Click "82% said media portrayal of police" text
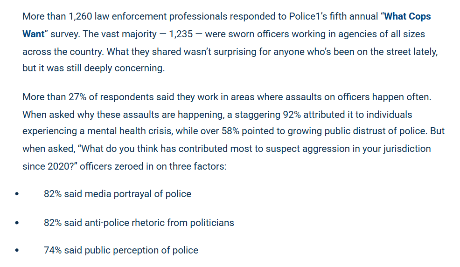The width and height of the screenshot is (460, 267). point(118,194)
